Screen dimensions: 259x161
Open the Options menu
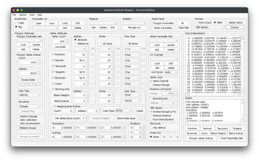point(23,15)
